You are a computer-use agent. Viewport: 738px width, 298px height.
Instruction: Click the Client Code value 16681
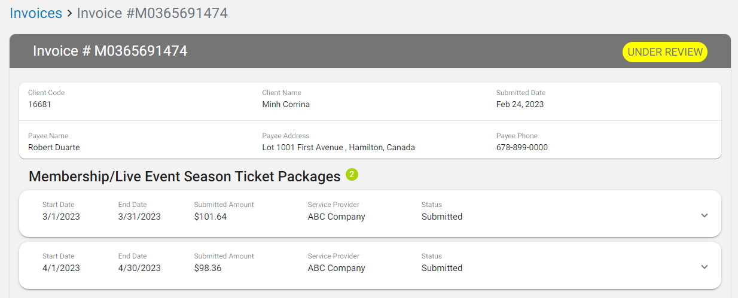(x=39, y=104)
